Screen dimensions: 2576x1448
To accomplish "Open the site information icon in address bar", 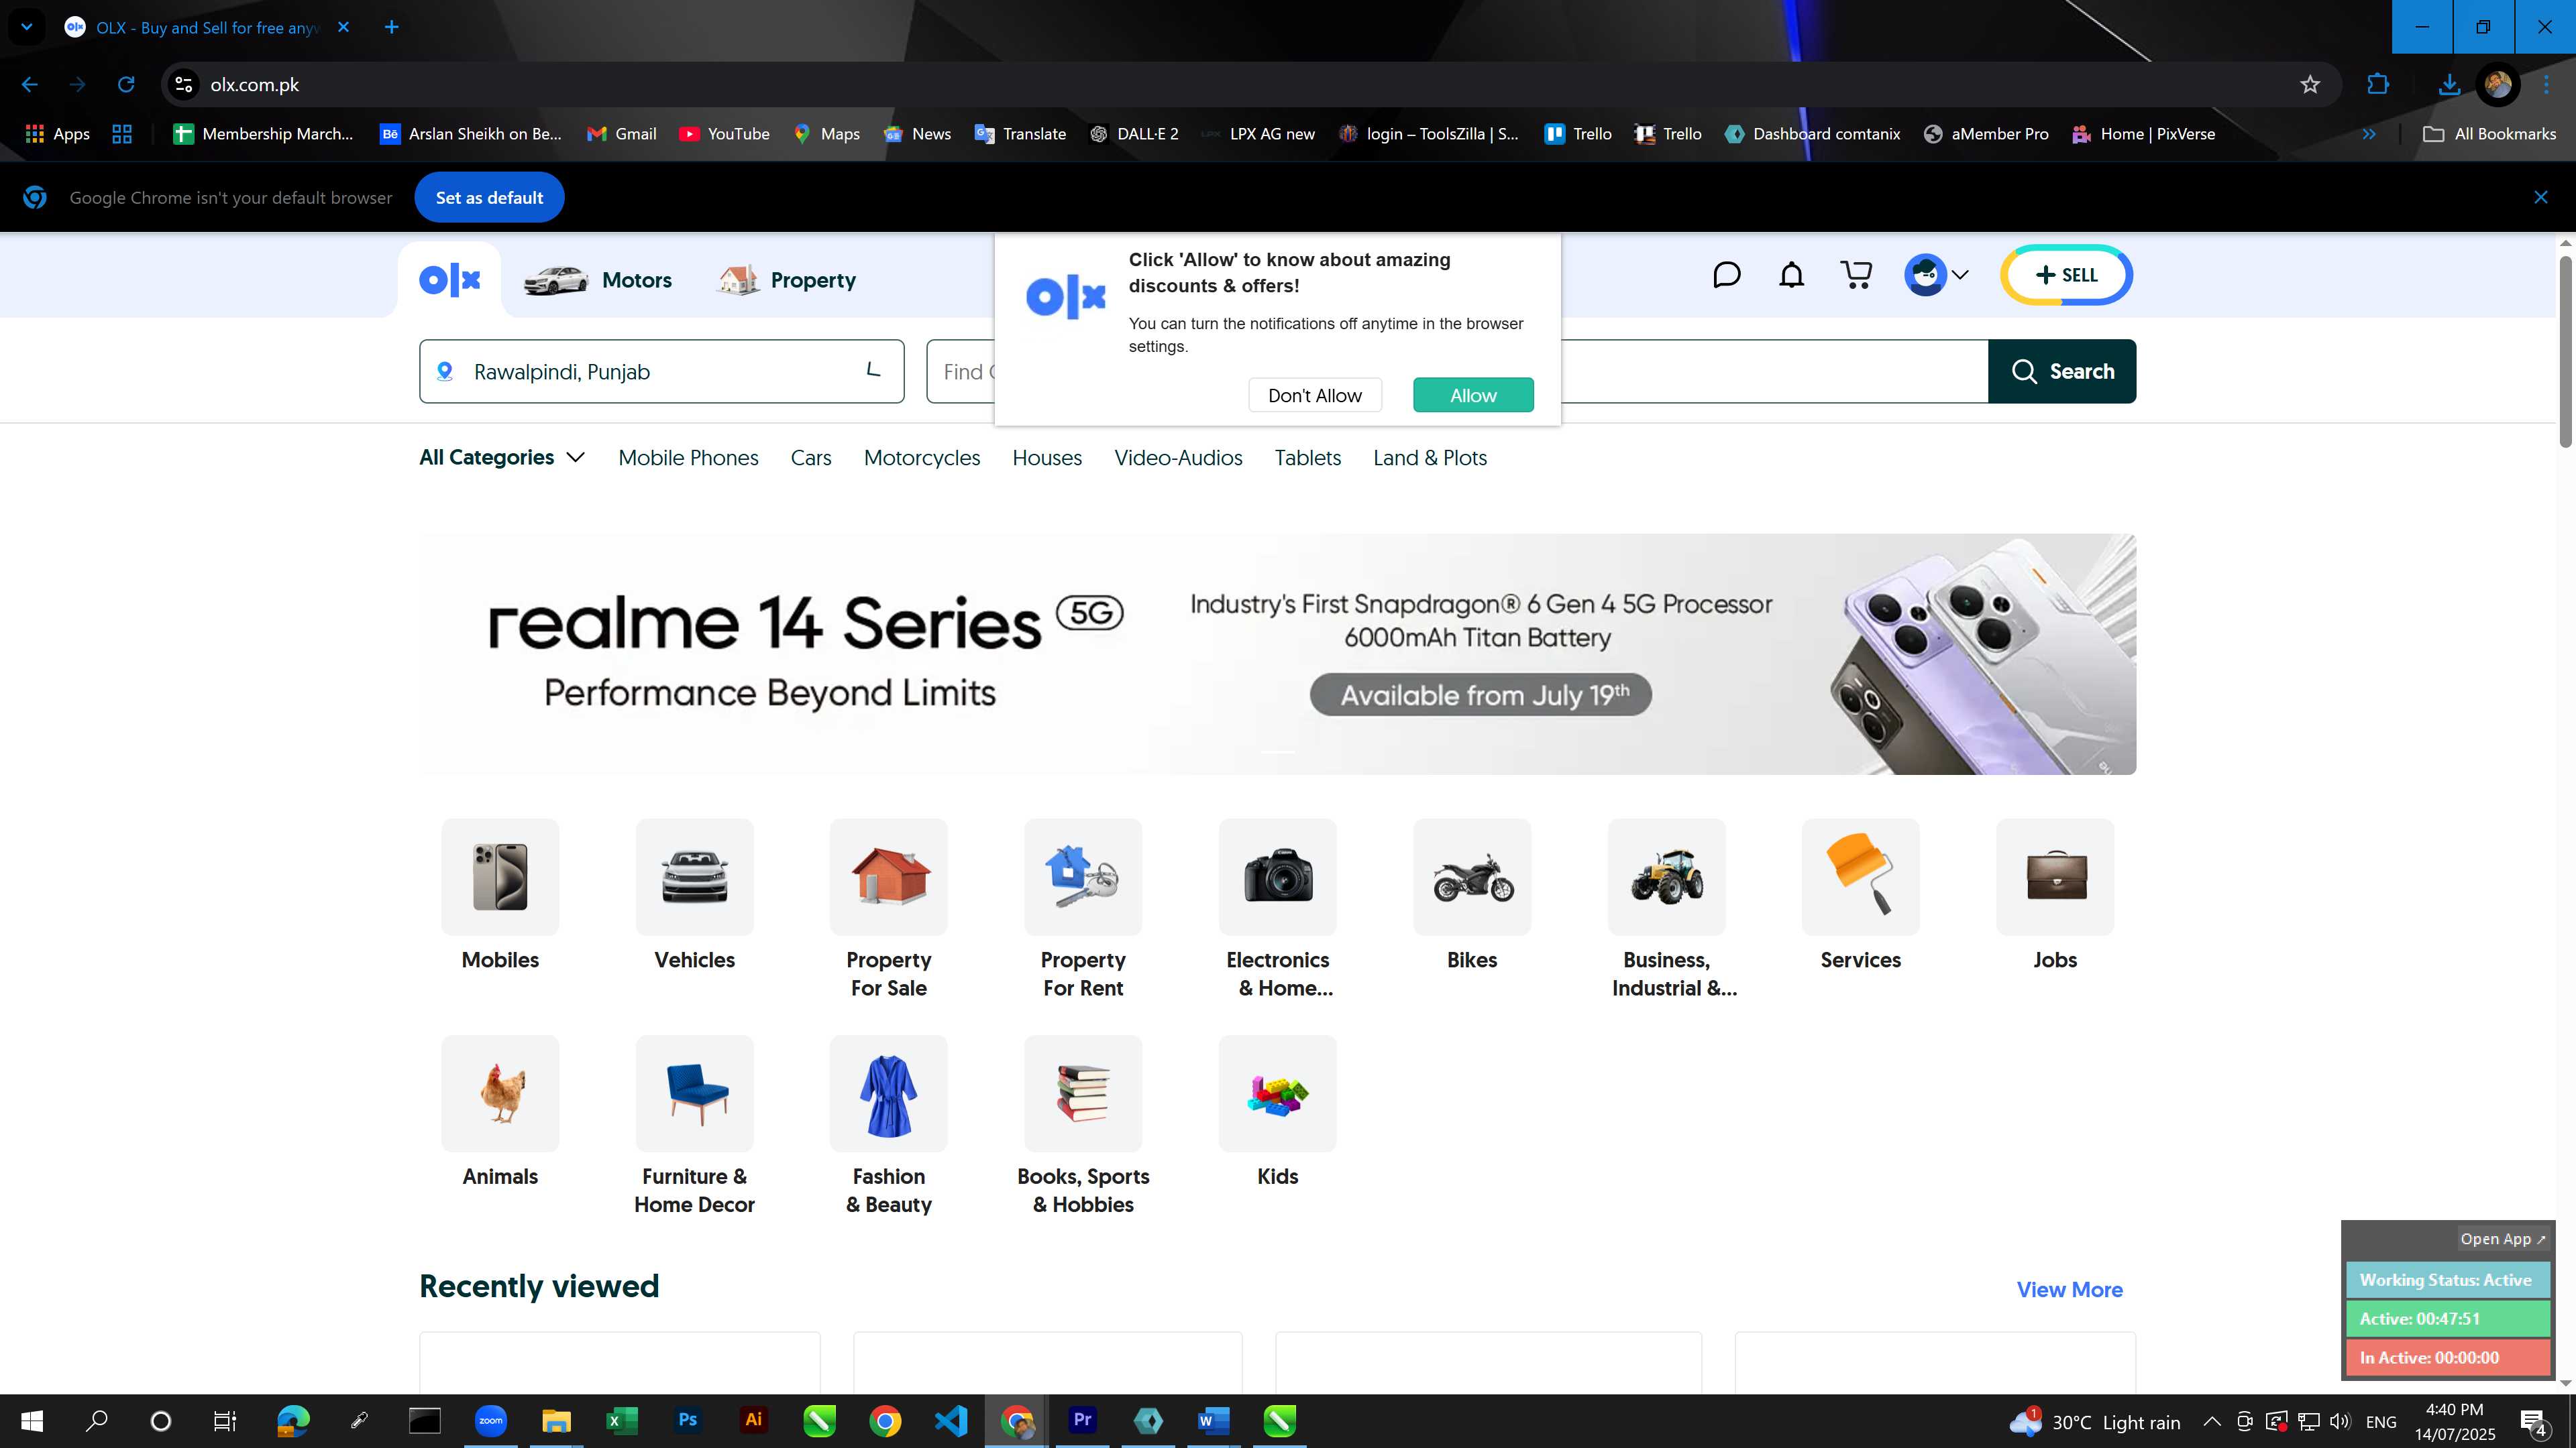I will [x=184, y=85].
